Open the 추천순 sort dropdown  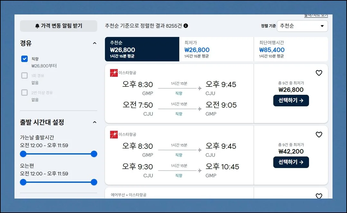[302, 26]
